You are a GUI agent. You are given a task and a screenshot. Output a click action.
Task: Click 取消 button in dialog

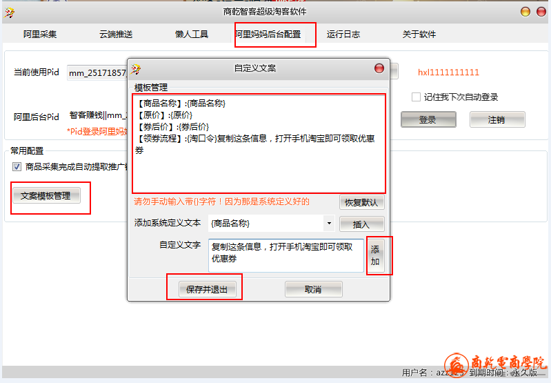[313, 289]
